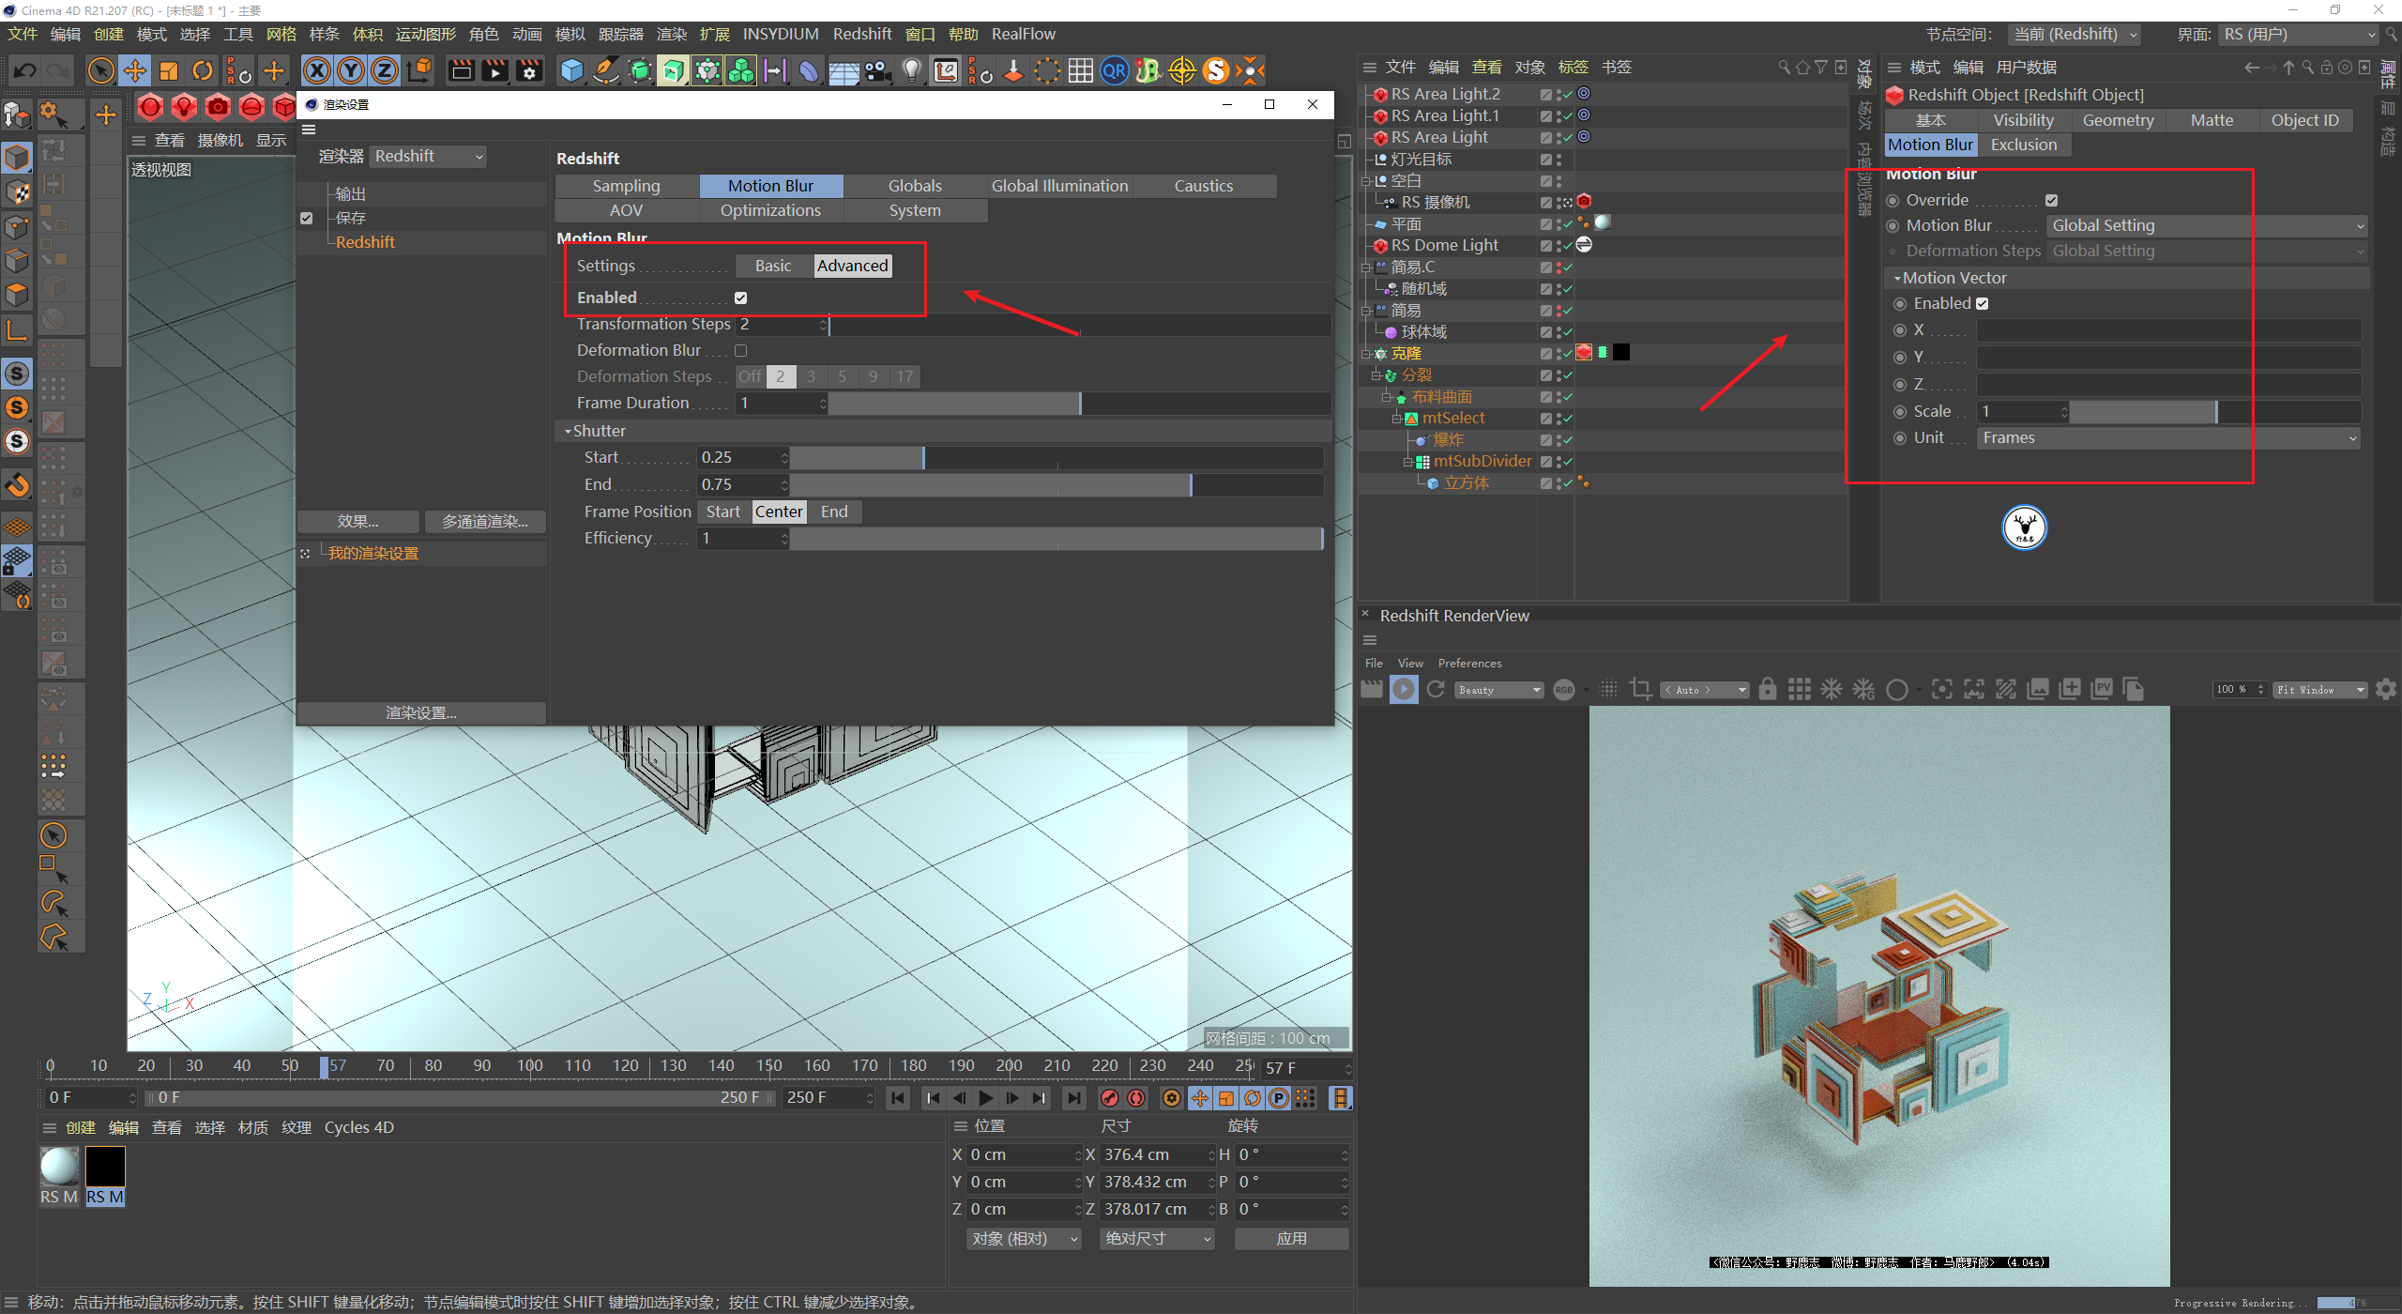
Task: Select the Move tool icon
Action: point(135,70)
